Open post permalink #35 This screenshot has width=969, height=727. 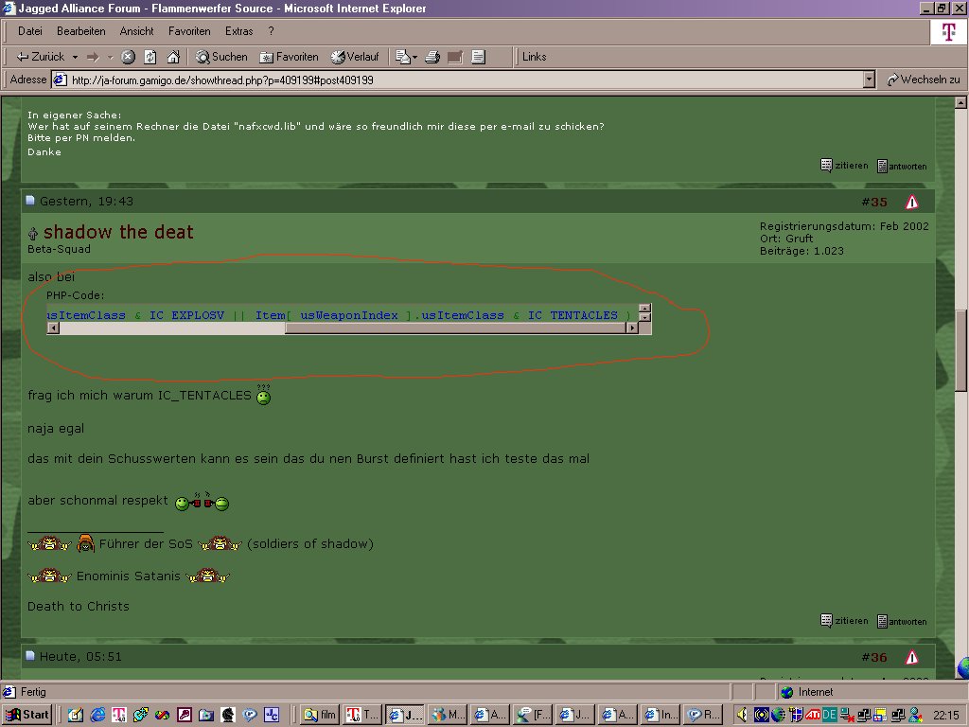[x=874, y=202]
